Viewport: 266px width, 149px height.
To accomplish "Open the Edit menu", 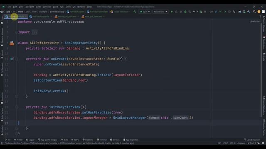I will (15, 7).
